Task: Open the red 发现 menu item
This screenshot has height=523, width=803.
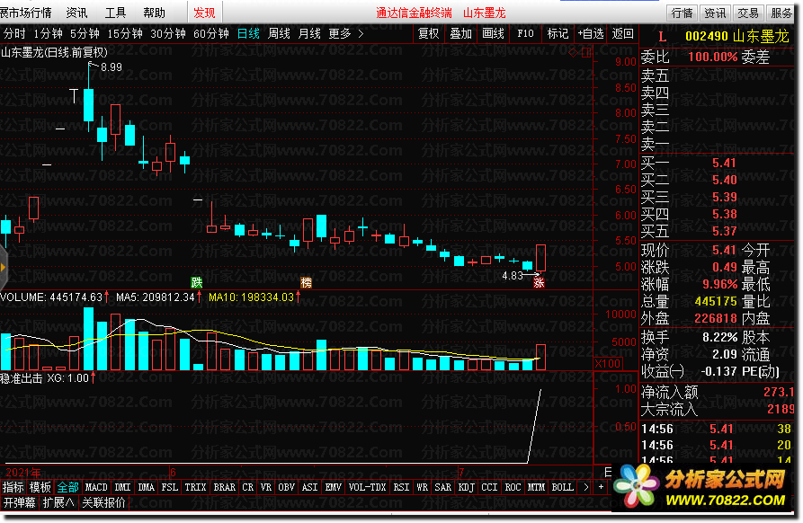Action: [x=204, y=13]
